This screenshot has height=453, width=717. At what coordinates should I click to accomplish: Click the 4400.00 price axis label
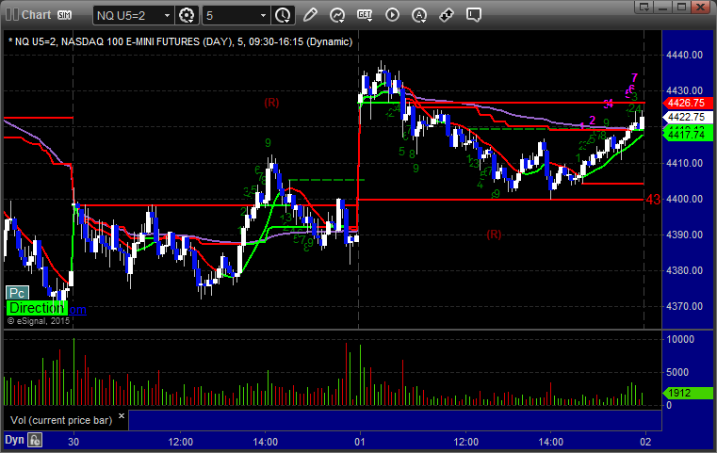685,199
